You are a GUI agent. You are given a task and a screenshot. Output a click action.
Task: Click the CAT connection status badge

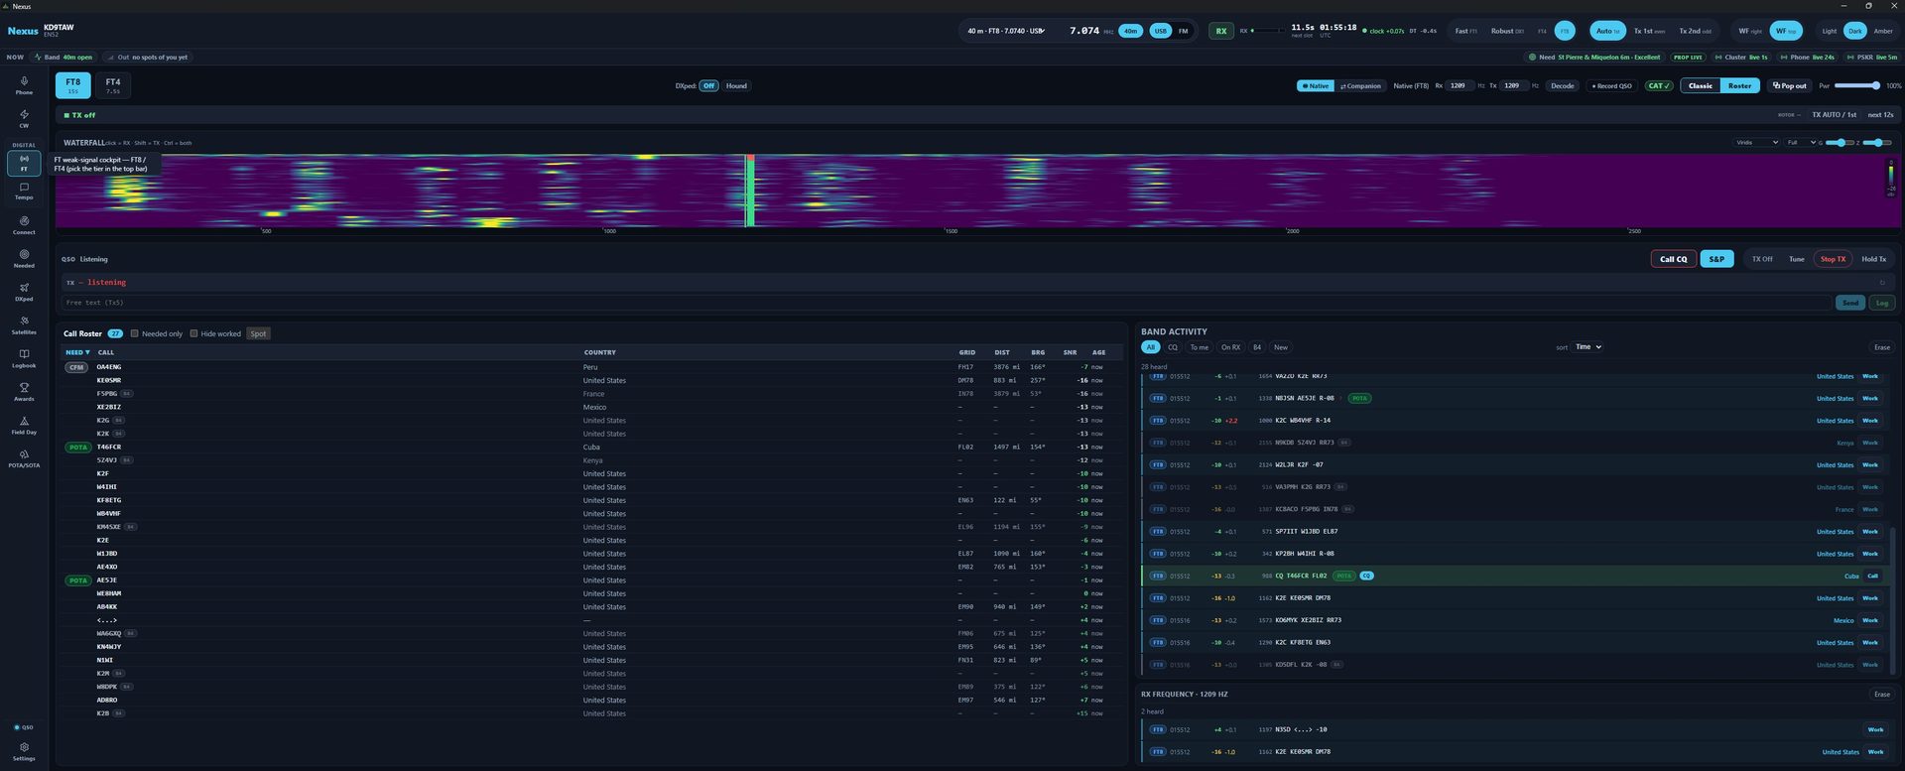1659,85
